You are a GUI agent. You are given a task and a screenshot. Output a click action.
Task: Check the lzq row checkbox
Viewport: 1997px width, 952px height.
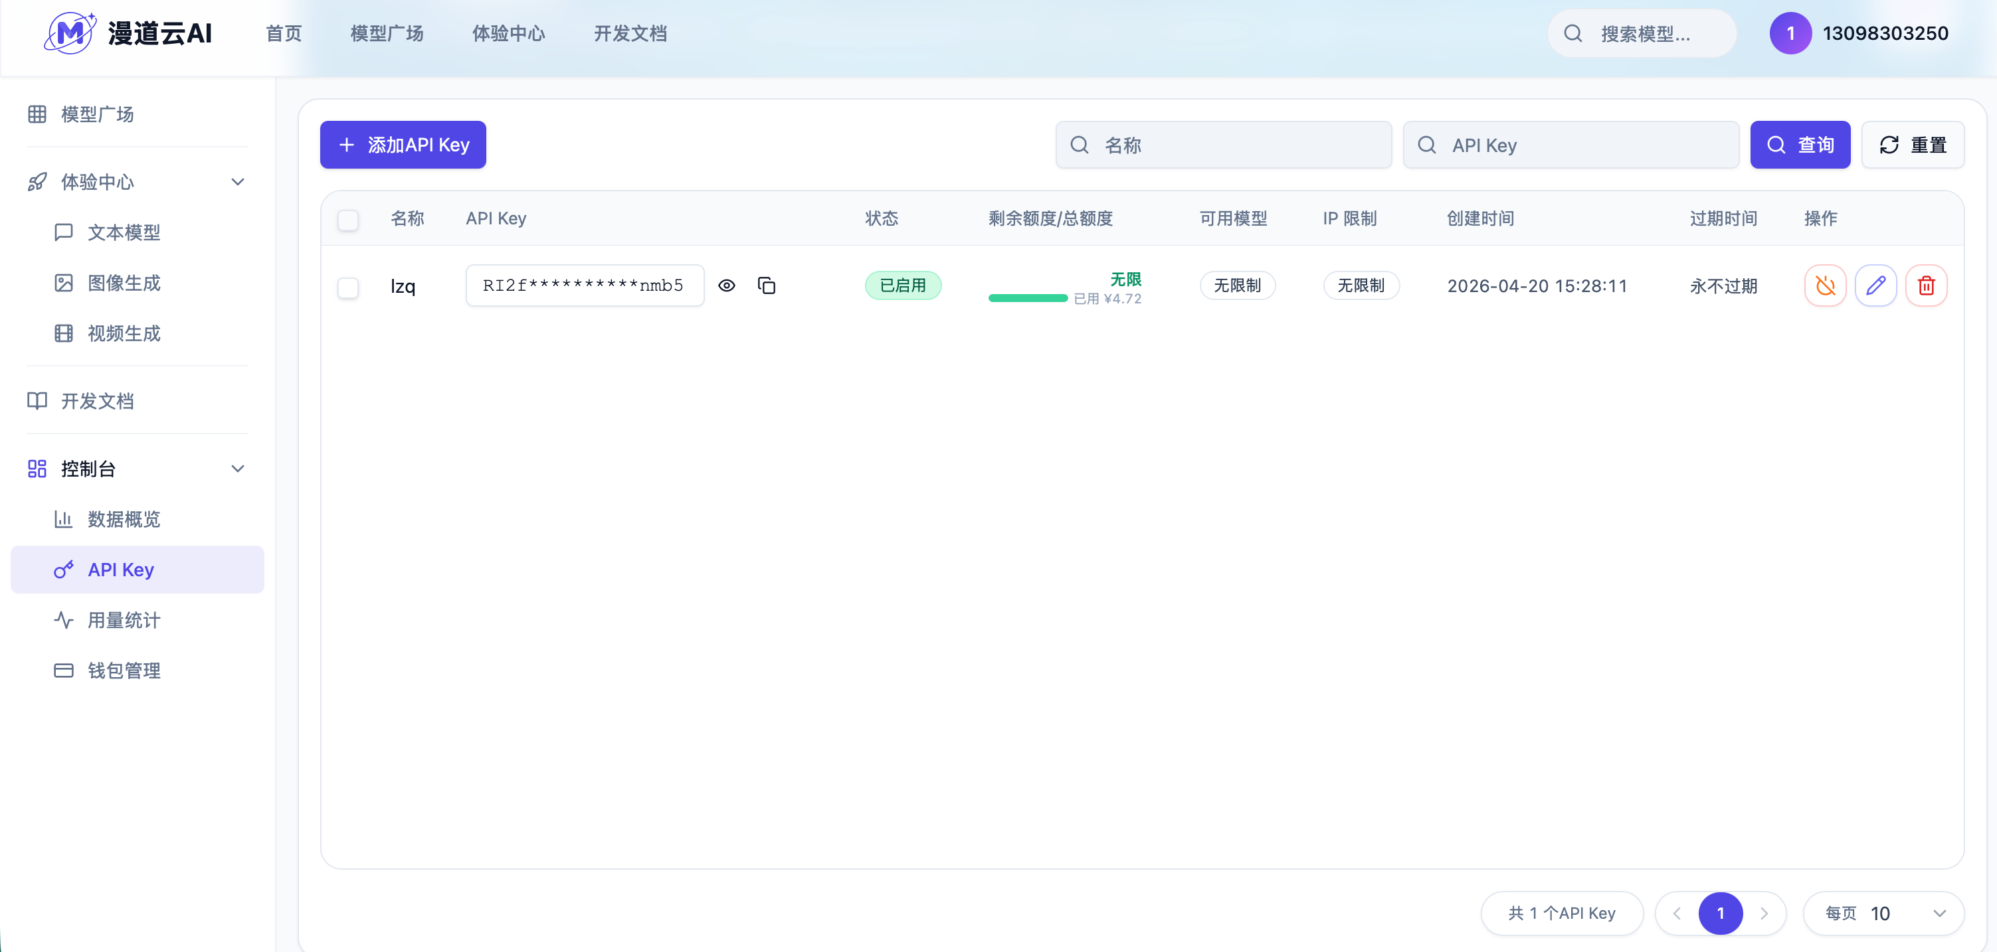pyautogui.click(x=348, y=287)
